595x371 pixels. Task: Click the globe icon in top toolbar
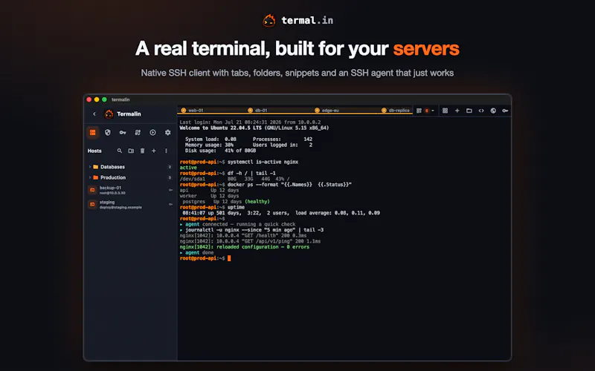pos(493,111)
